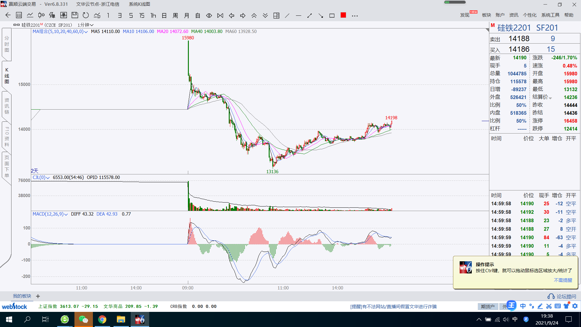Viewport: 581px width, 327px height.
Task: Pick the red color swatch in toolbar
Action: click(343, 15)
